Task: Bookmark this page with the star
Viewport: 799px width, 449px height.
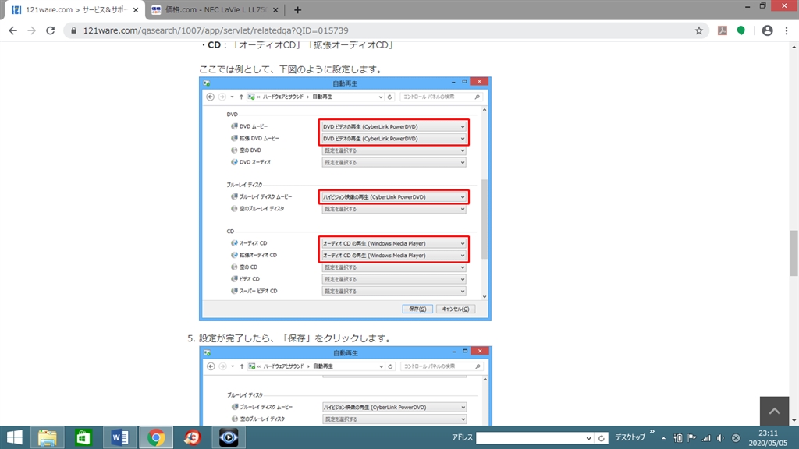Action: pos(698,30)
